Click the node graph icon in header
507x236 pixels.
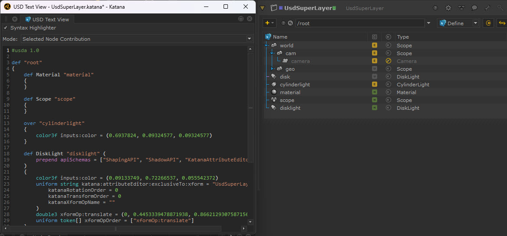coord(461,8)
